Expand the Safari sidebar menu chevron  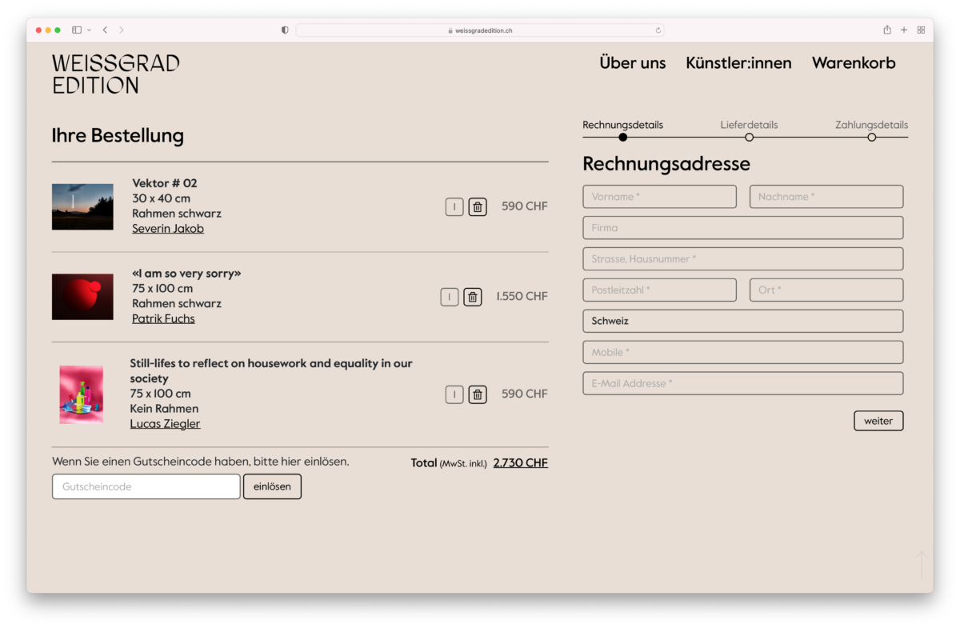click(x=89, y=30)
